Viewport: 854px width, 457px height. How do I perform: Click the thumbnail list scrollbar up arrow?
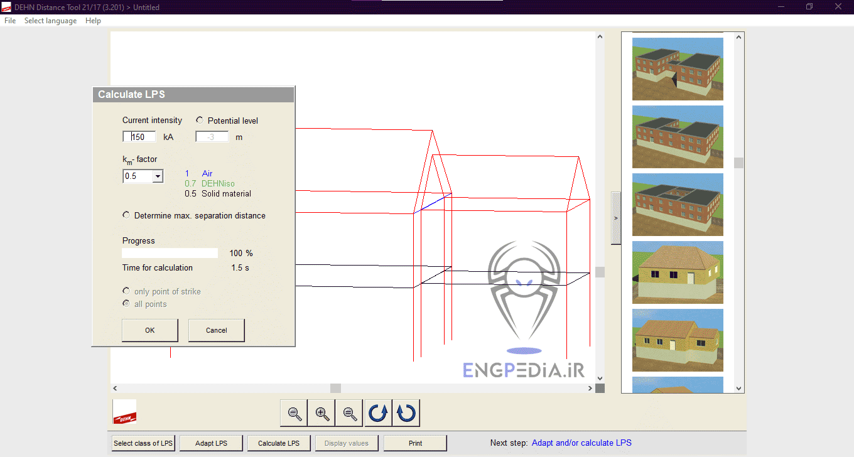click(x=738, y=38)
